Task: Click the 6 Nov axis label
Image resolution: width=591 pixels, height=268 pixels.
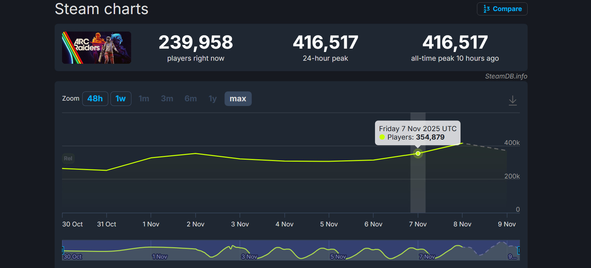Action: (x=373, y=224)
